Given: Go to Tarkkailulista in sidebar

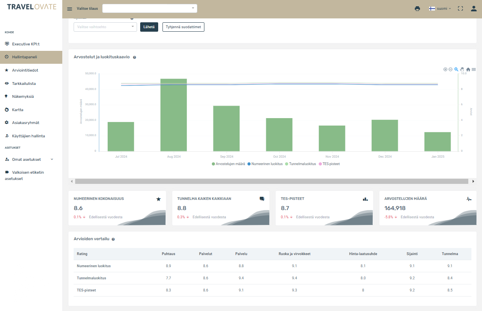Looking at the screenshot, I should [x=24, y=83].
